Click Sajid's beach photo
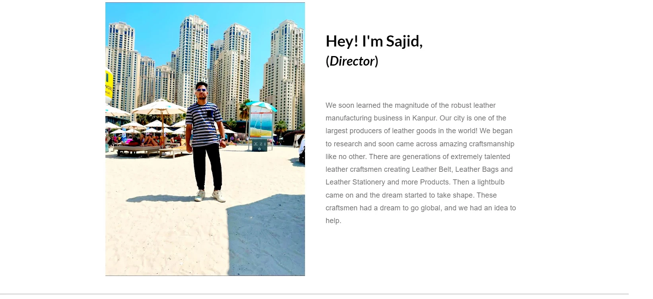This screenshot has height=299, width=653. click(x=205, y=139)
